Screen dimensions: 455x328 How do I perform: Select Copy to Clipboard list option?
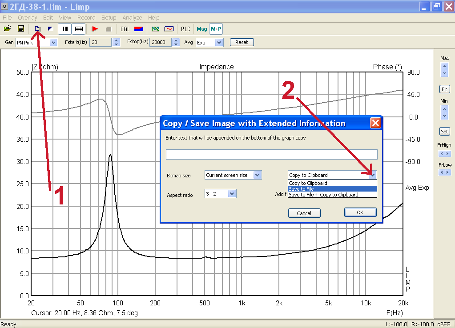point(332,183)
